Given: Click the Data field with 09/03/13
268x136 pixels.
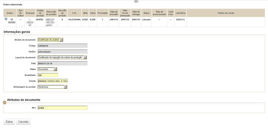Looking at the screenshot, I should point(62,63).
